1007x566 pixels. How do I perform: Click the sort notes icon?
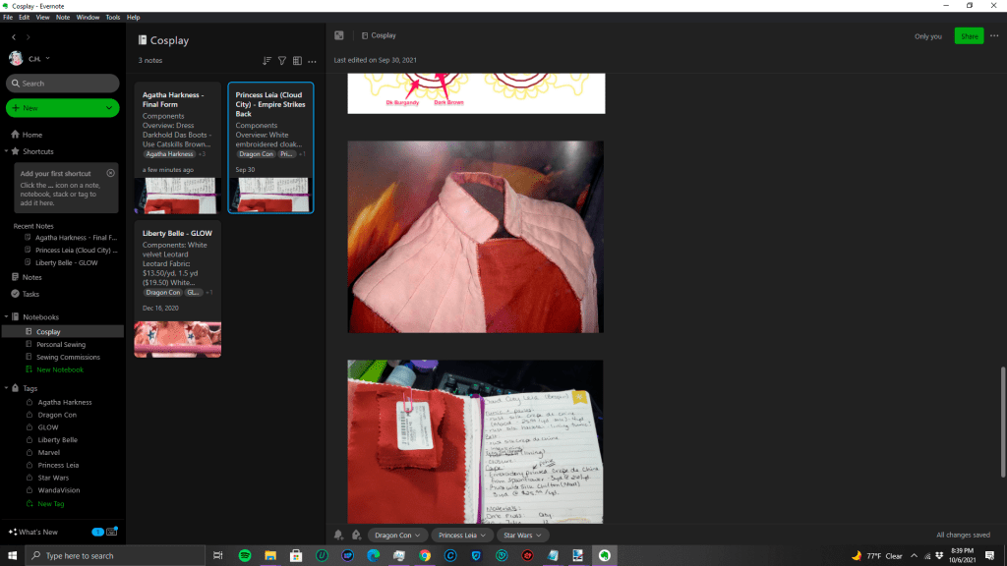(267, 61)
